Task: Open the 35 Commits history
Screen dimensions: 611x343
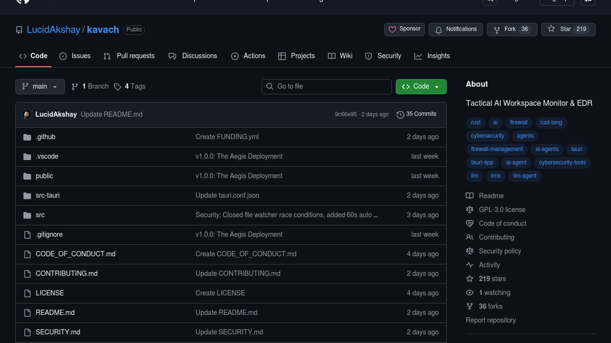Action: (x=416, y=114)
